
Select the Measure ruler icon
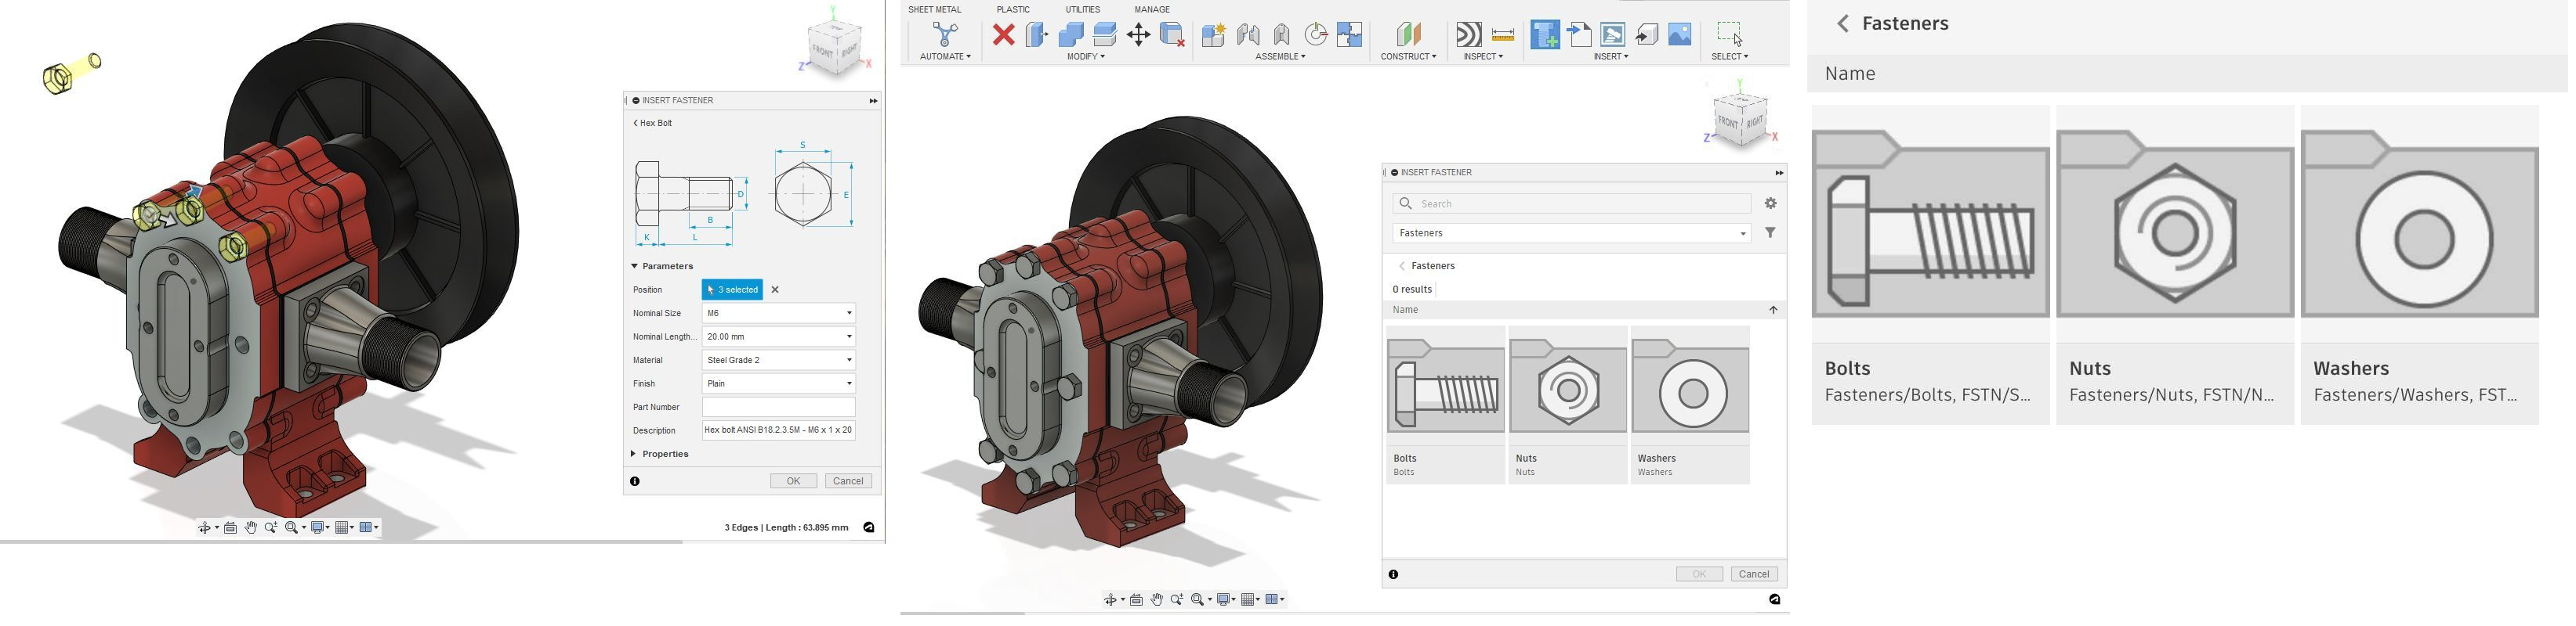pyautogui.click(x=1503, y=35)
